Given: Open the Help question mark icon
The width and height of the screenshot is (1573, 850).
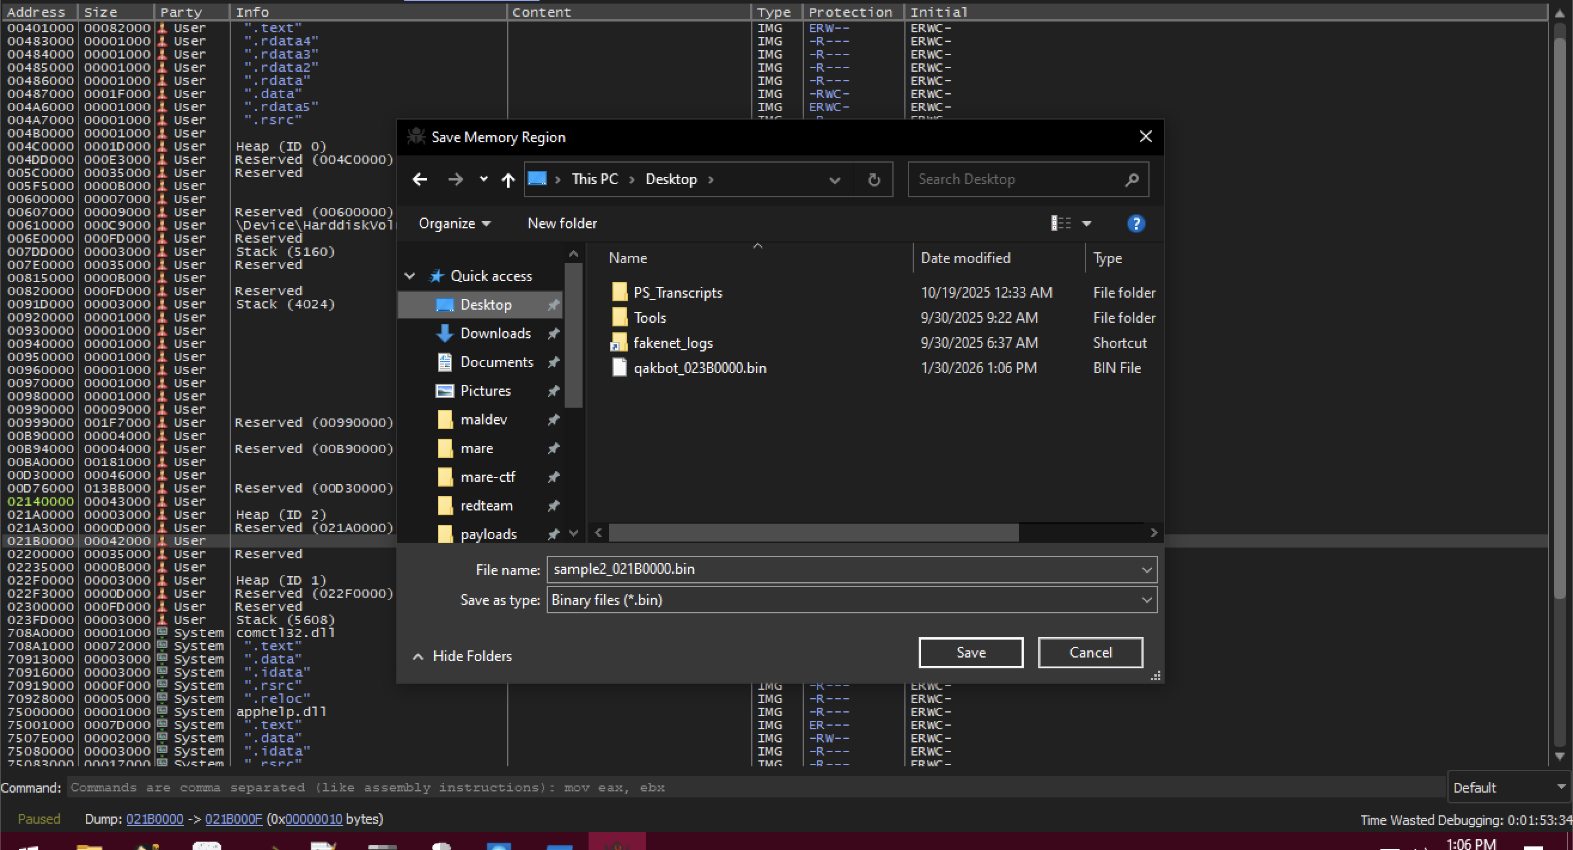Looking at the screenshot, I should [1136, 224].
